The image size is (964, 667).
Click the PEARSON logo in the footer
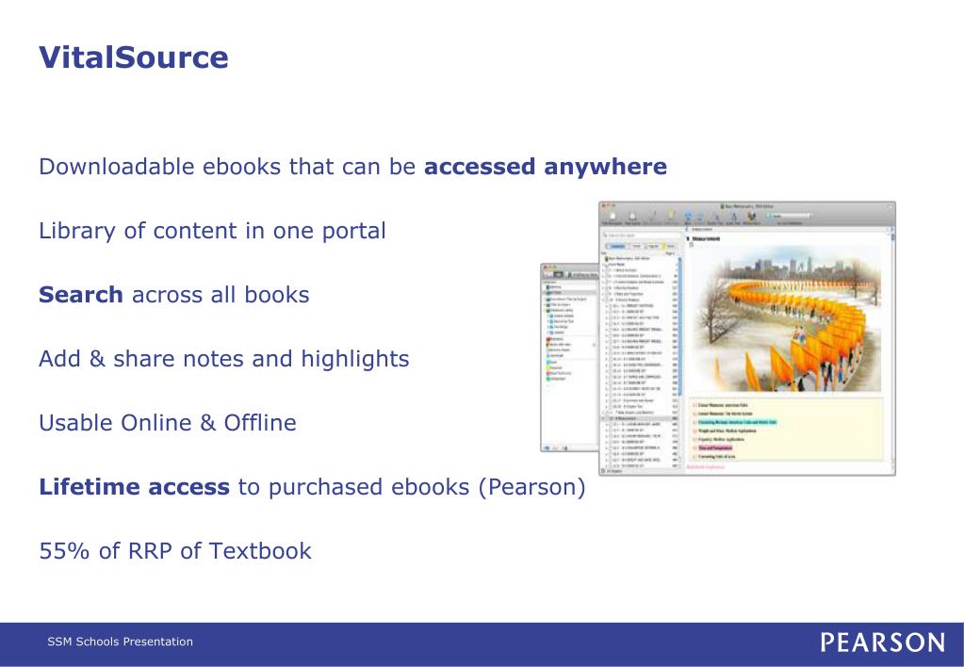click(883, 643)
